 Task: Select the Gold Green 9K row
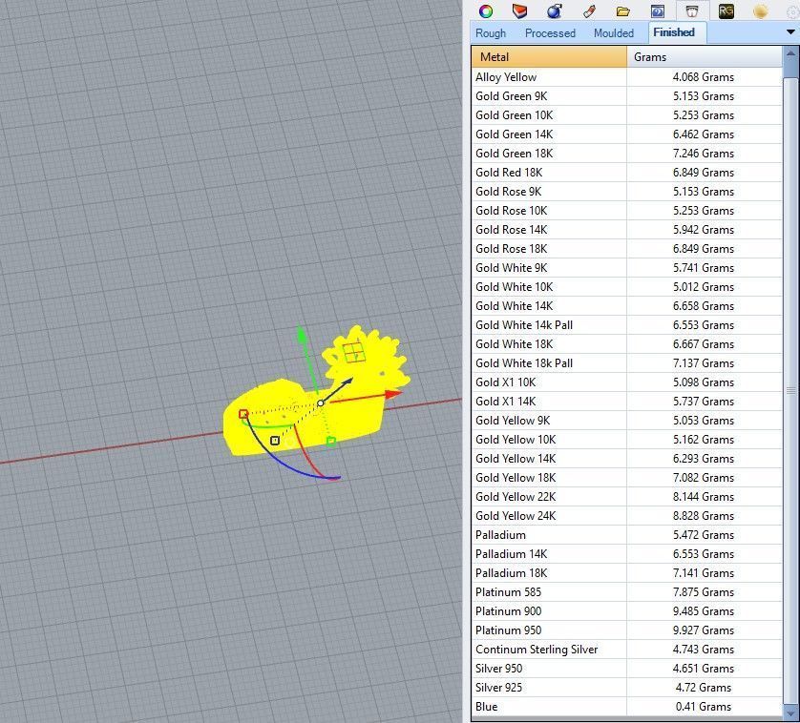click(626, 95)
